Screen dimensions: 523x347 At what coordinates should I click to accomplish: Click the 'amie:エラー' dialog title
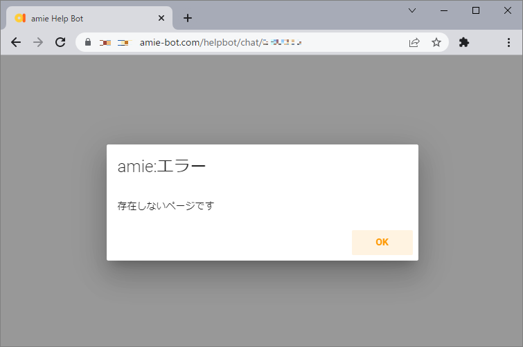click(162, 166)
